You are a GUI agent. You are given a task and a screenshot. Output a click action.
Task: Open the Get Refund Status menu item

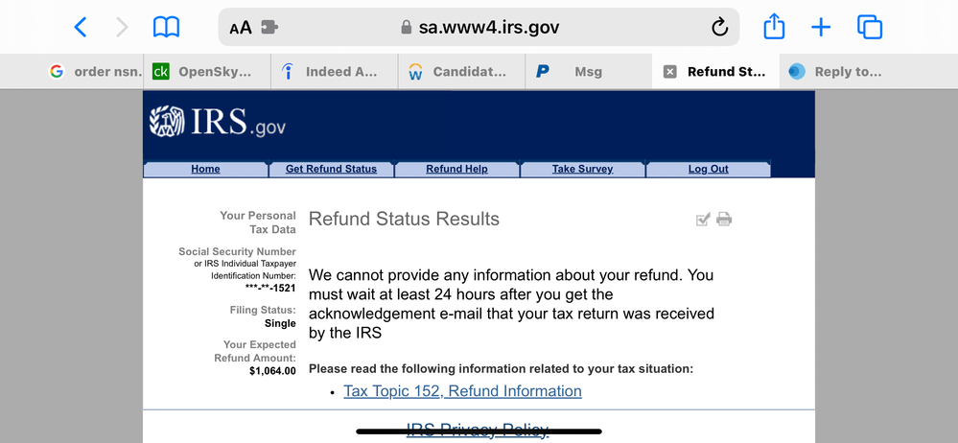331,169
